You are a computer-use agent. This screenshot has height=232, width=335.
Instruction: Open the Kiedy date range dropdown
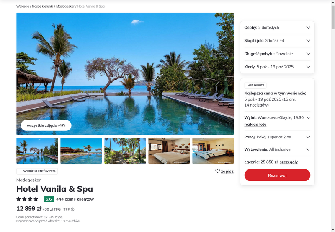(277, 67)
